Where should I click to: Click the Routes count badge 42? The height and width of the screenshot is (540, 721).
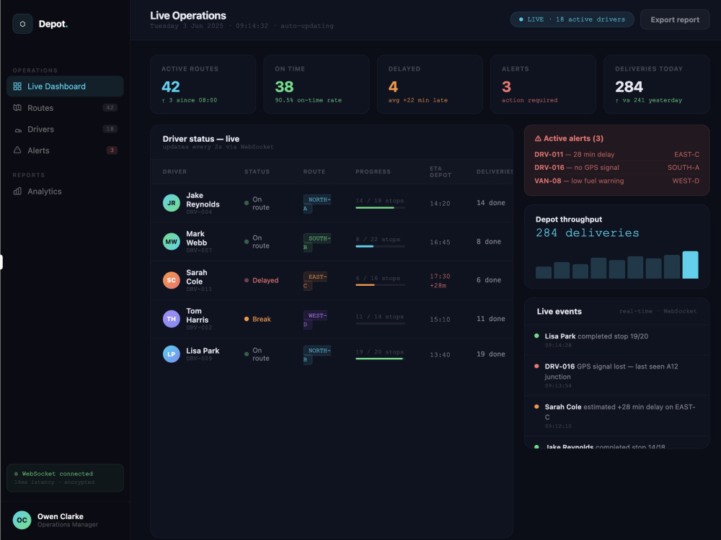coord(110,108)
